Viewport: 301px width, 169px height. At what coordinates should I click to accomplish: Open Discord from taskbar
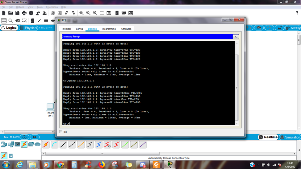143,165
